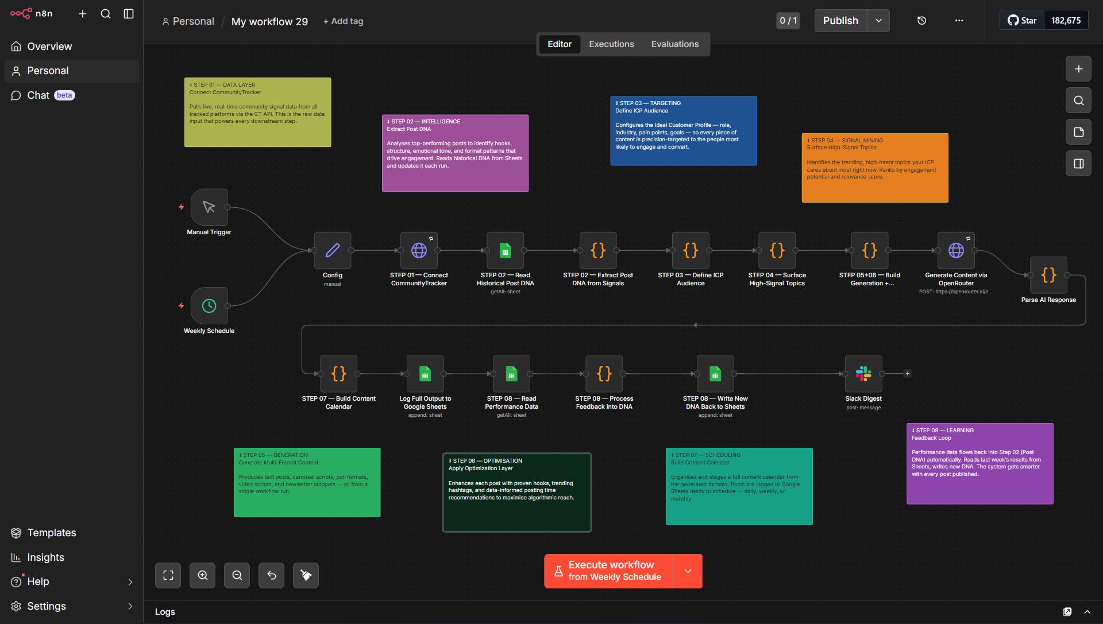1103x624 pixels.
Task: Create a new workflow using the plus icon
Action: (83, 14)
